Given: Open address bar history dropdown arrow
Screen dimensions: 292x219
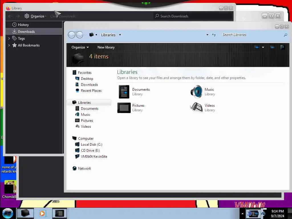Looking at the screenshot, I should pos(207,35).
